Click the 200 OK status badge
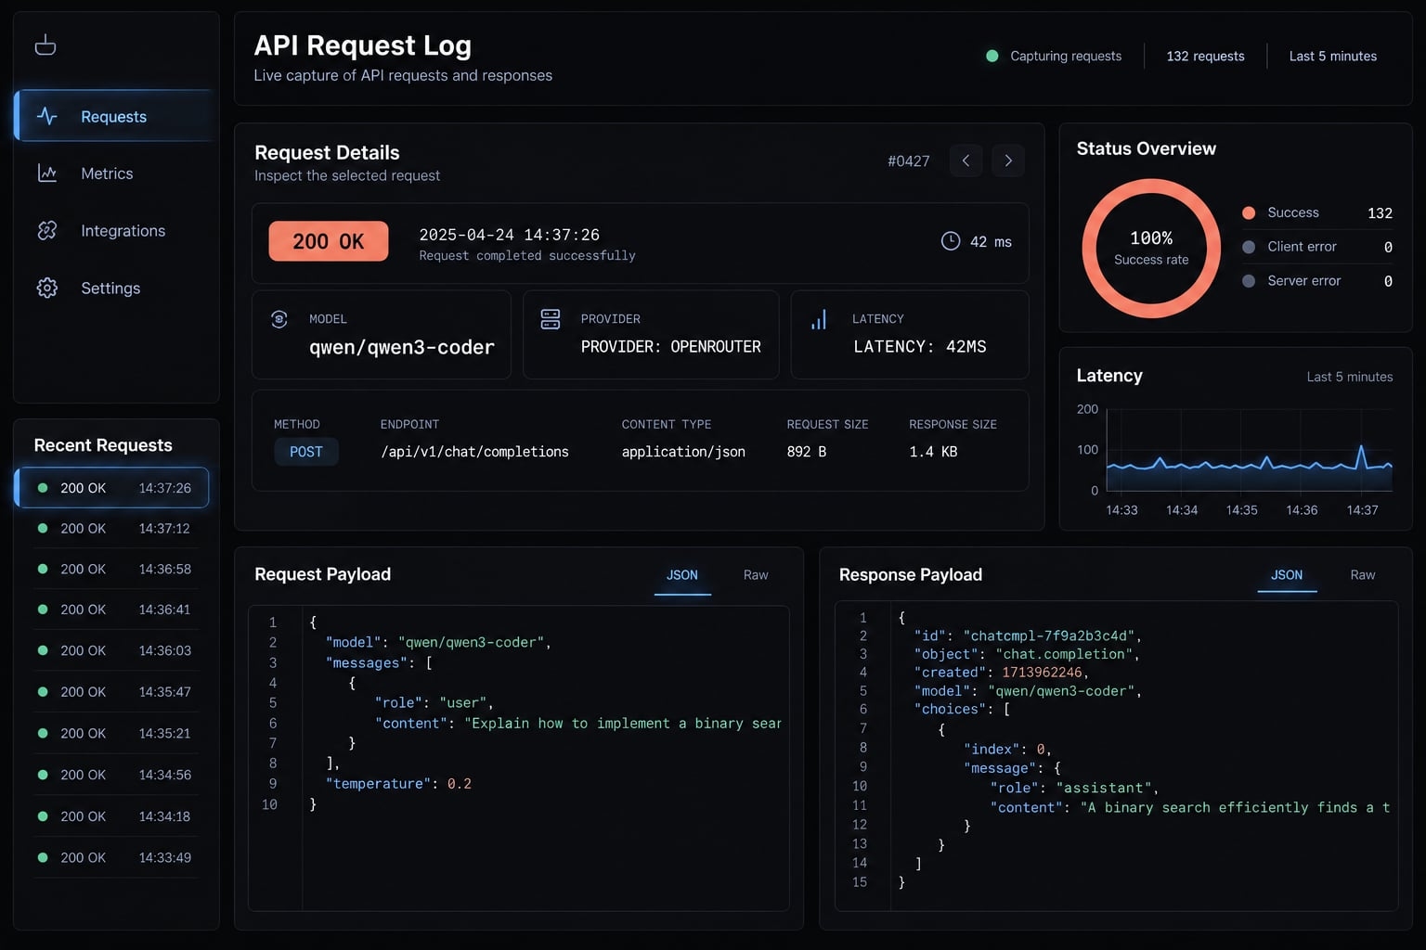The width and height of the screenshot is (1426, 950). point(329,241)
